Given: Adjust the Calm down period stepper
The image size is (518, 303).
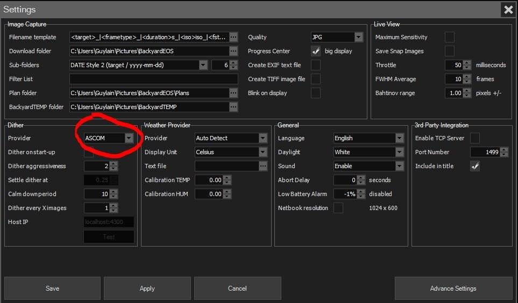Looking at the screenshot, I should coord(113,194).
